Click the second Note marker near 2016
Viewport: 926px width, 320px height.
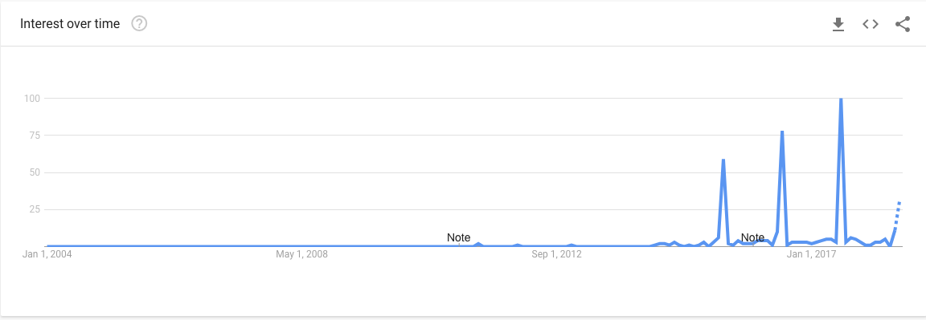(752, 238)
